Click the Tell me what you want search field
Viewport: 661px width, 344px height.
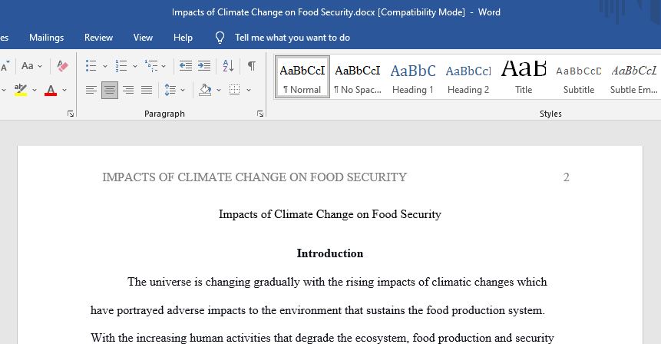(292, 38)
